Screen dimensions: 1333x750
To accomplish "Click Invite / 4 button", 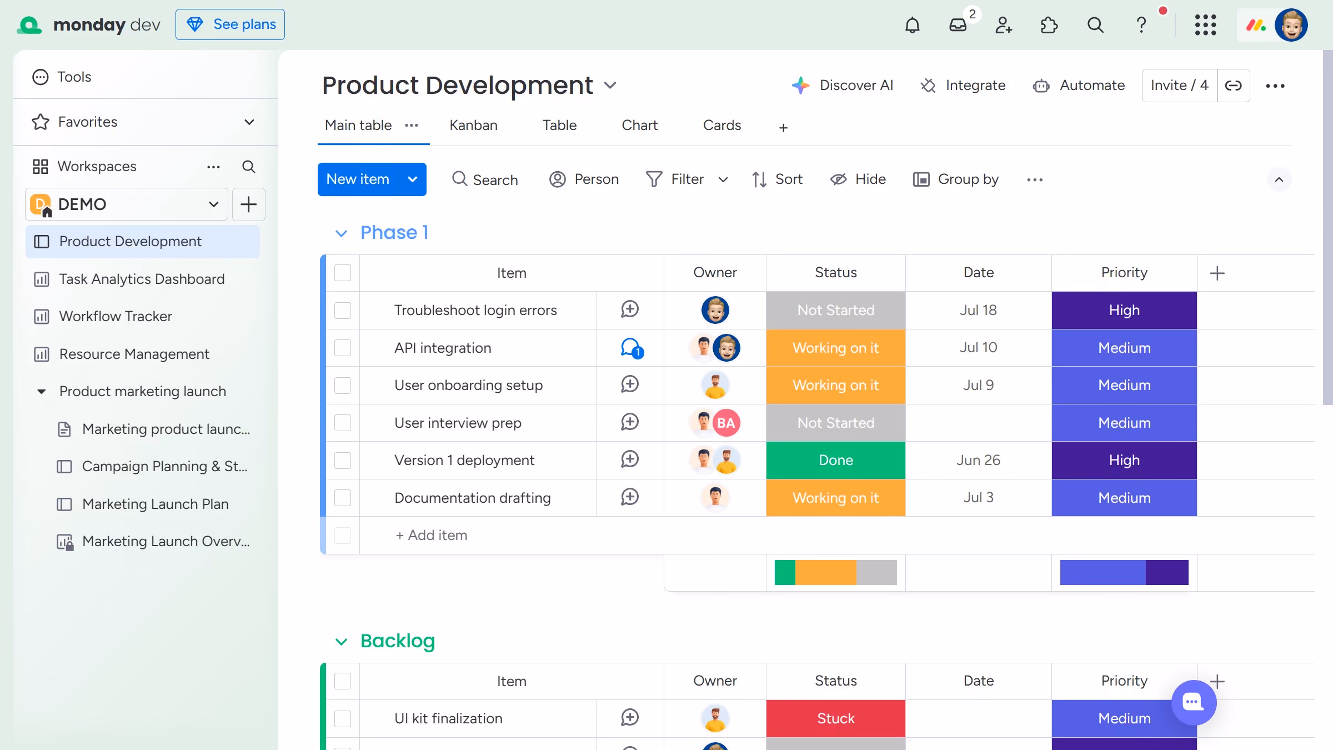I will click(1179, 86).
